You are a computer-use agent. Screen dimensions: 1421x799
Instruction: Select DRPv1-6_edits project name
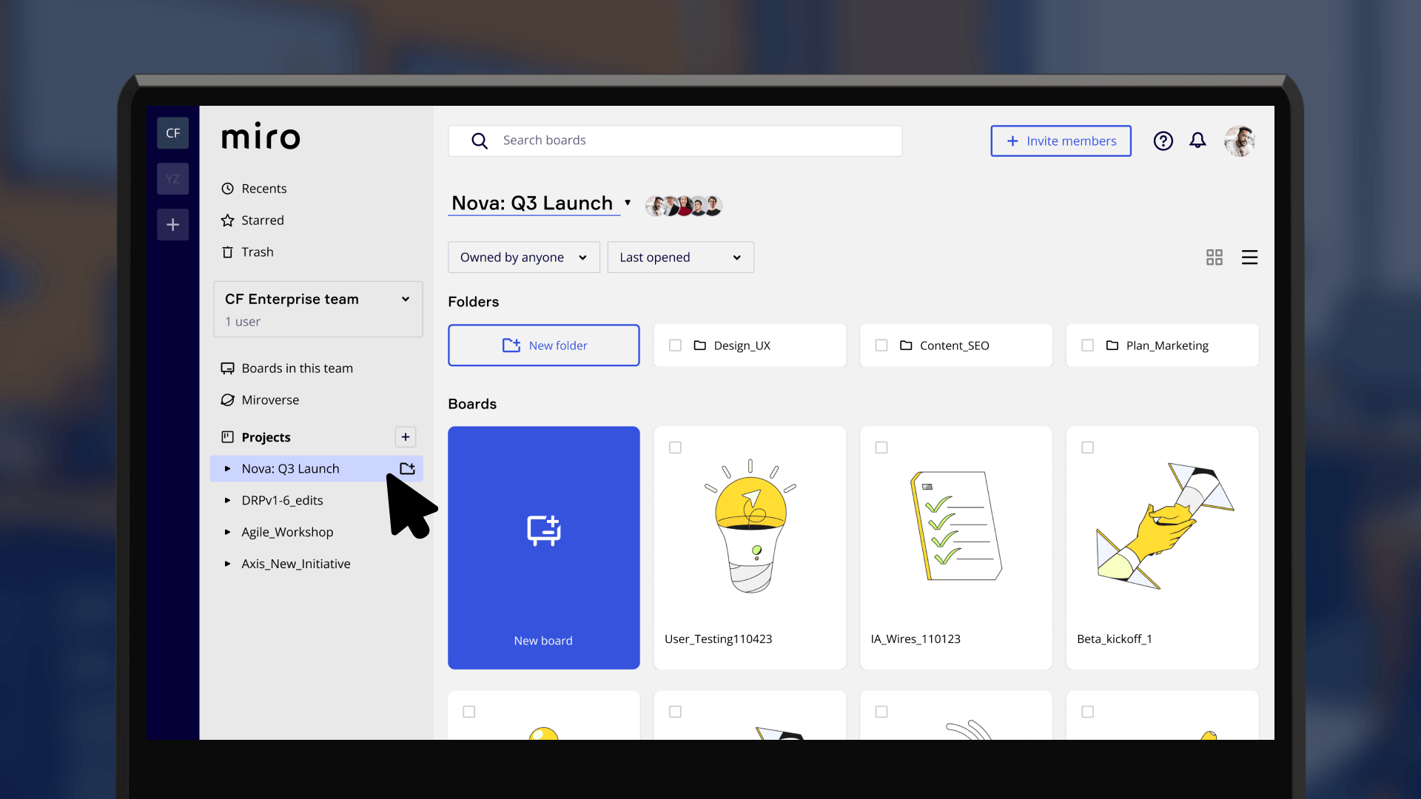coord(282,501)
